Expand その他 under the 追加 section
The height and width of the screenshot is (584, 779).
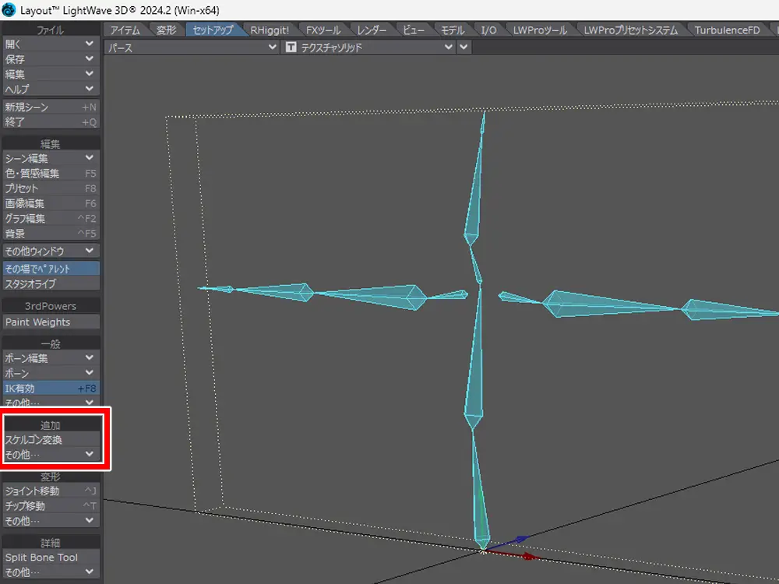tap(51, 454)
